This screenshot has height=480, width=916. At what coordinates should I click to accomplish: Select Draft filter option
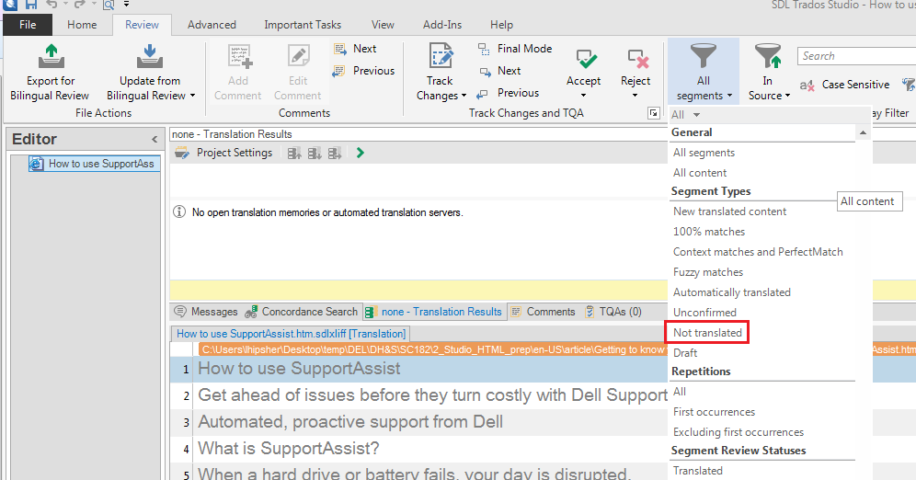click(685, 353)
